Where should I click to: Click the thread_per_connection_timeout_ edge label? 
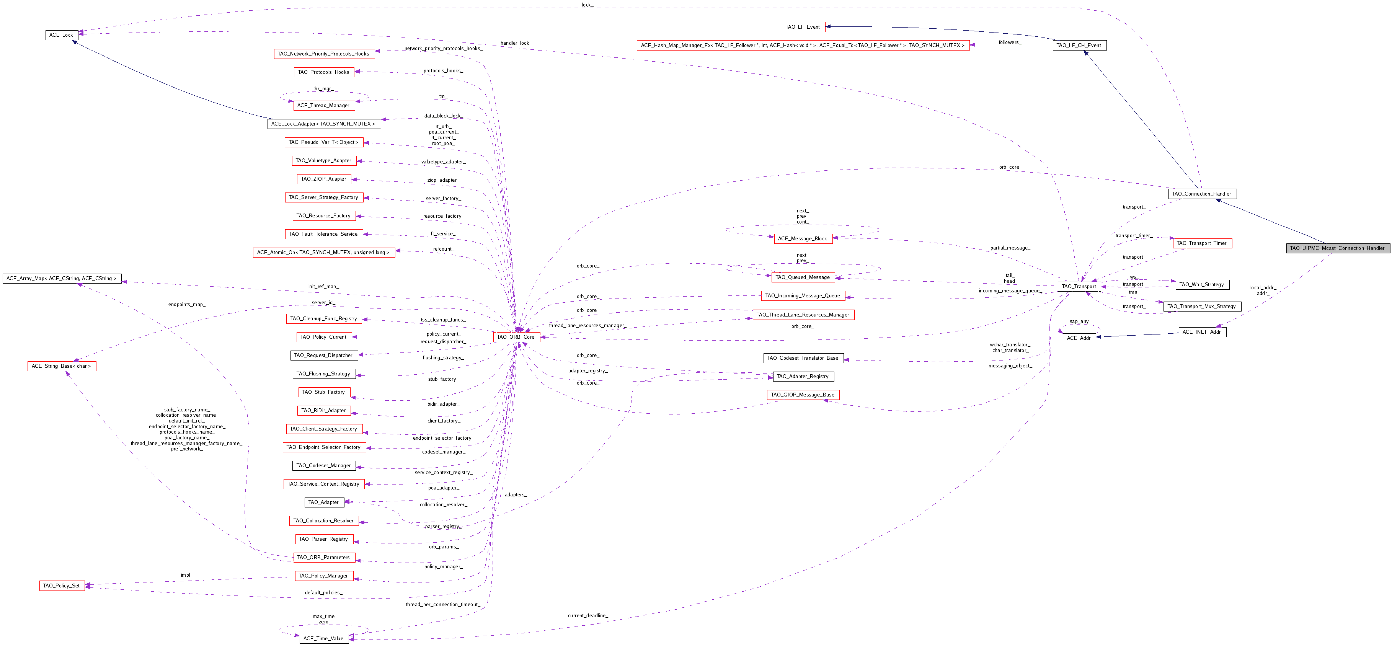442,604
